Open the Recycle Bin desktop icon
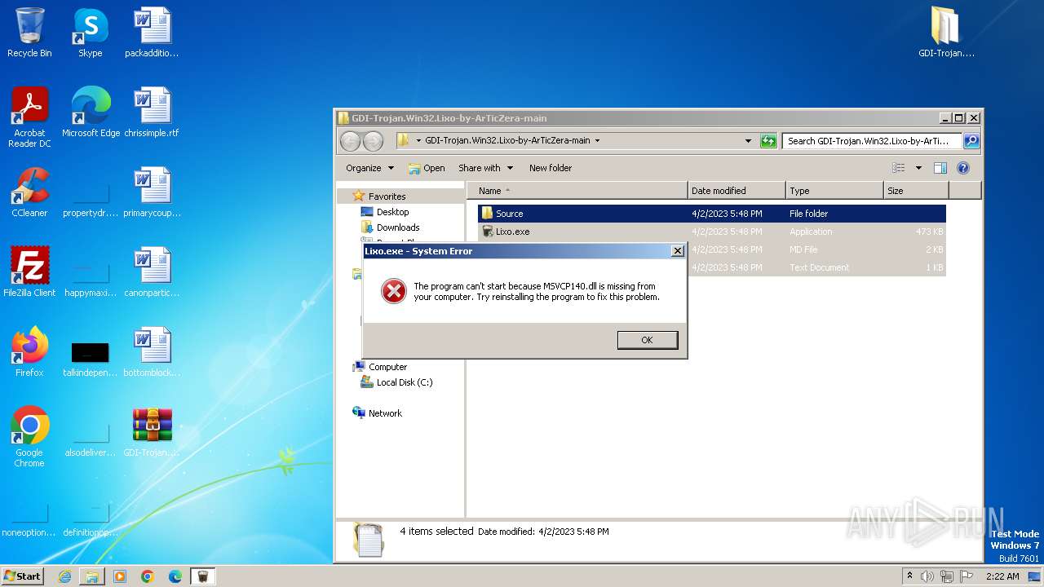This screenshot has width=1044, height=587. 29,33
